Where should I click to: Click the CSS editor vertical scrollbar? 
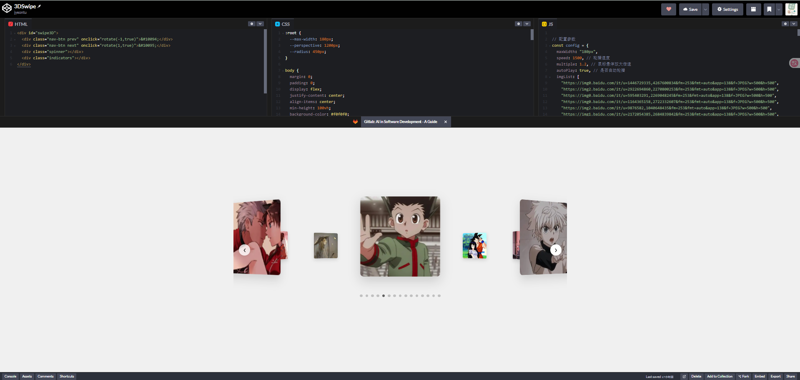click(x=532, y=35)
